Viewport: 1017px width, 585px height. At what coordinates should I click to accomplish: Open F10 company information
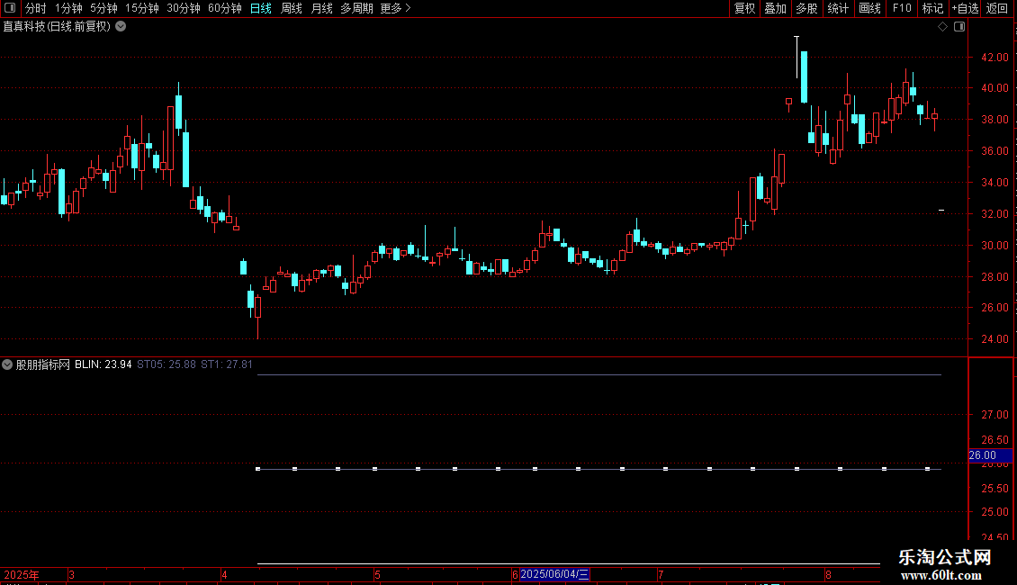point(902,8)
